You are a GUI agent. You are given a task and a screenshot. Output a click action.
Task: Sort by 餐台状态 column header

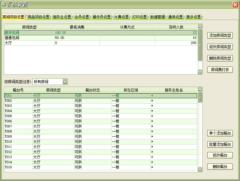[x=93, y=90]
